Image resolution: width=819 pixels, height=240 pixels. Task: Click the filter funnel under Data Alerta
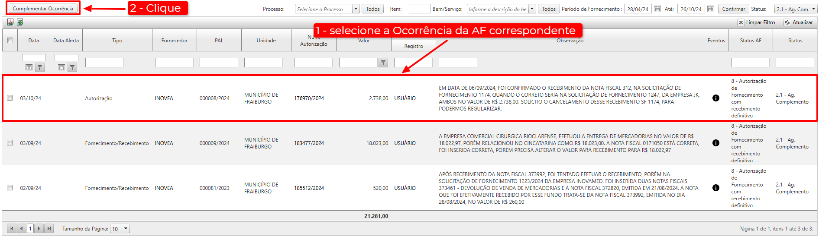tap(72, 67)
